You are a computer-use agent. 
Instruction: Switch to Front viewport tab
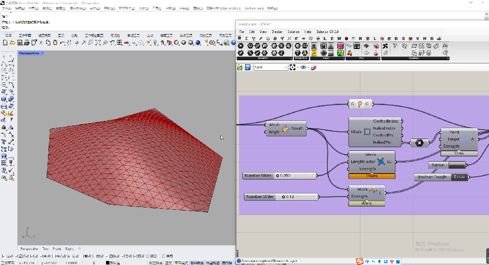pyautogui.click(x=57, y=249)
